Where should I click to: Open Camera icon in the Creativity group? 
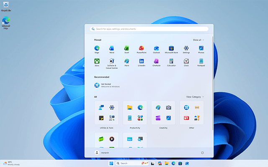[168, 107]
